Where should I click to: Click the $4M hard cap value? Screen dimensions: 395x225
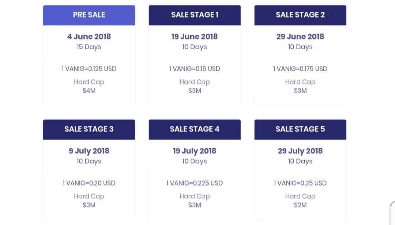(x=89, y=91)
